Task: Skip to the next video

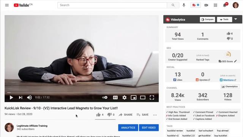Action: 21,97
